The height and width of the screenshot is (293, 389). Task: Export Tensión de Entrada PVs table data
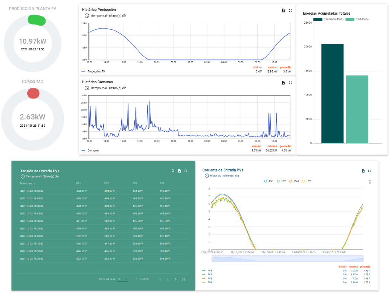pos(180,171)
